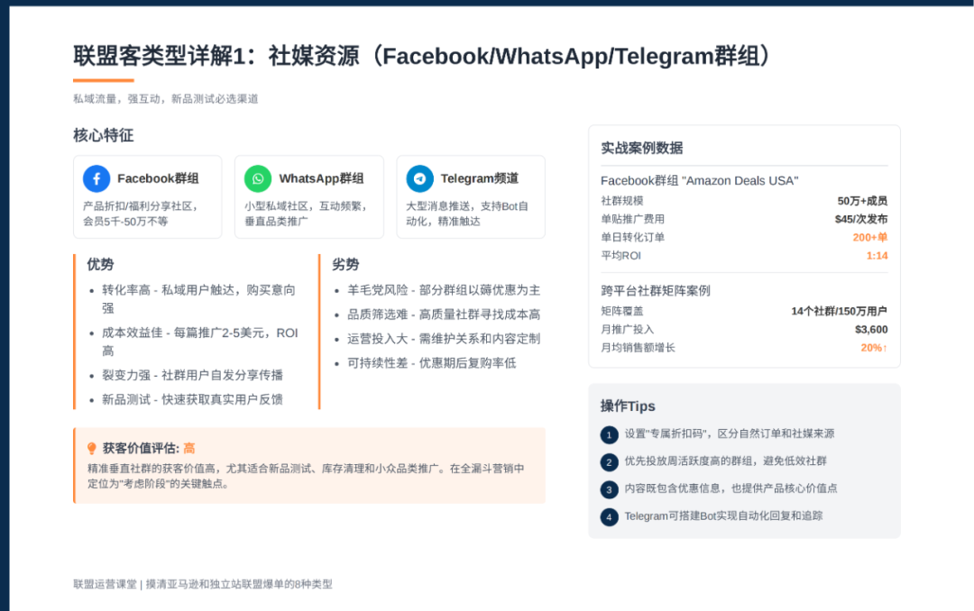
Task: Click bullet 运营投入大 - 需维护关系和内容定制
Action: click(444, 339)
